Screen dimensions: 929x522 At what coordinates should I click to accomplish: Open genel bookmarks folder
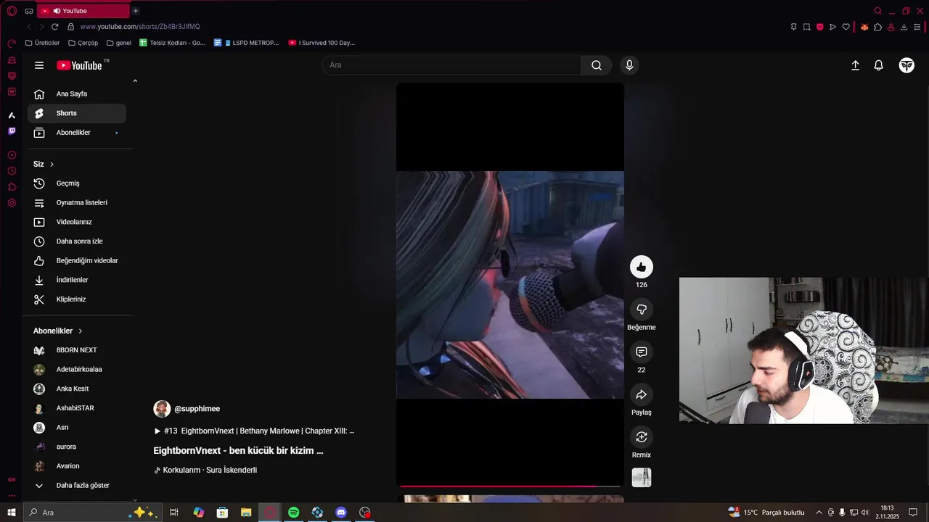[119, 43]
